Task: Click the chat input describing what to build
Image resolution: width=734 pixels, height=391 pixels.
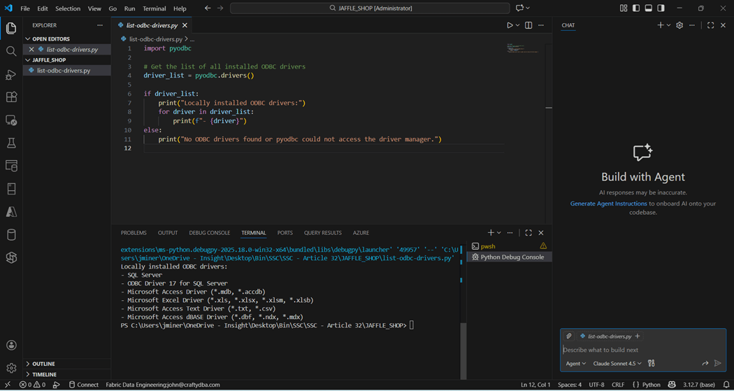Action: pyautogui.click(x=629, y=350)
